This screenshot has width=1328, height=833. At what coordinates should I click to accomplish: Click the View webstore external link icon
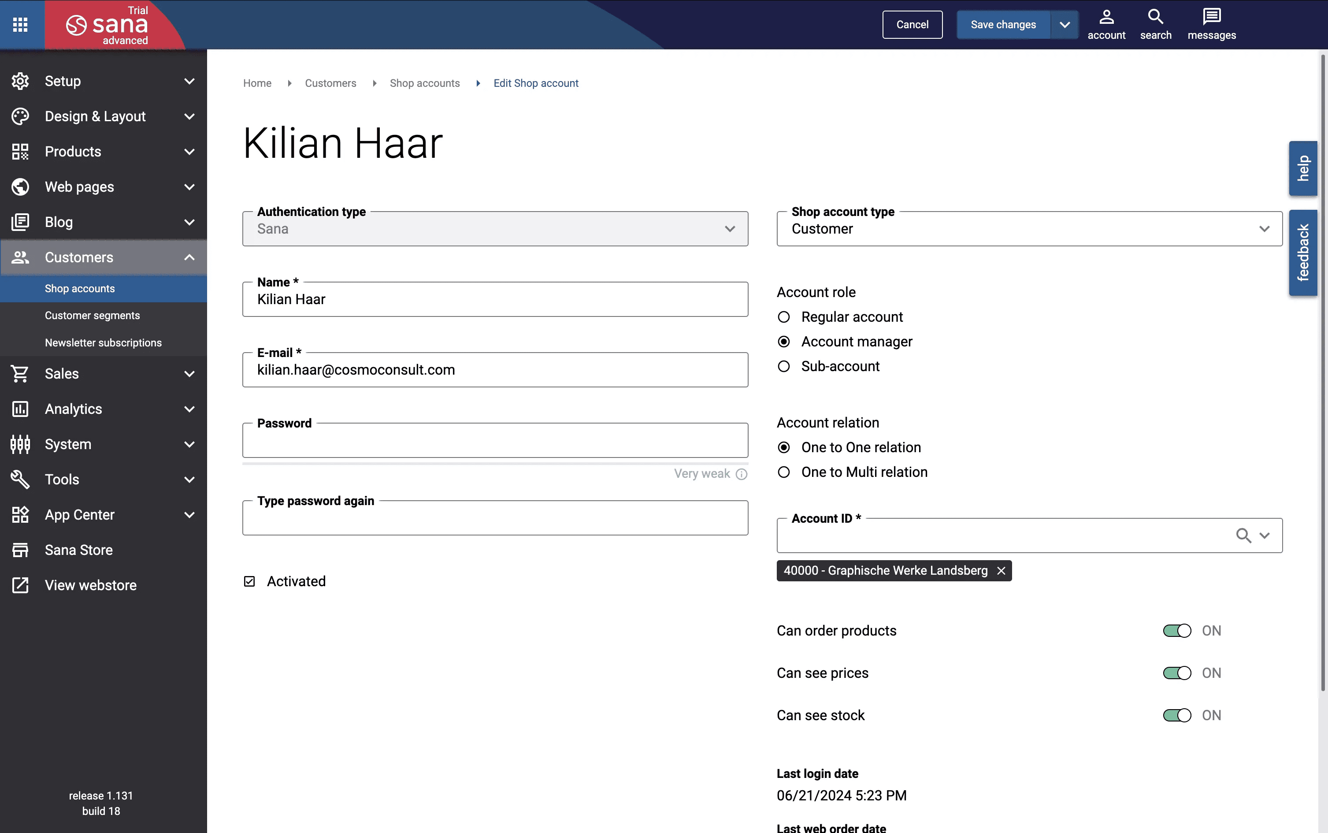click(x=20, y=585)
